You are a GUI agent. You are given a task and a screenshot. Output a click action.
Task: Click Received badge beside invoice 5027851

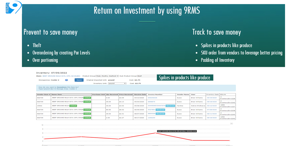pyautogui.click(x=160, y=110)
